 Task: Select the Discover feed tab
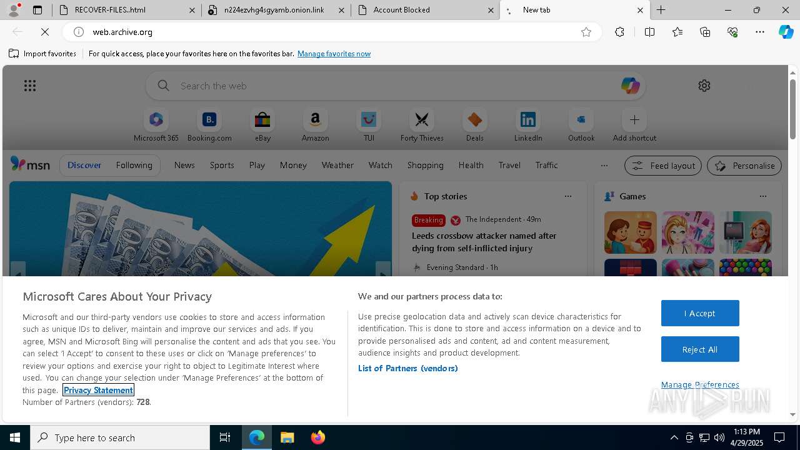point(84,165)
